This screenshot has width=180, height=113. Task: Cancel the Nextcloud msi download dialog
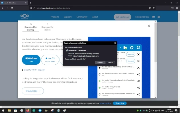tap(110, 63)
